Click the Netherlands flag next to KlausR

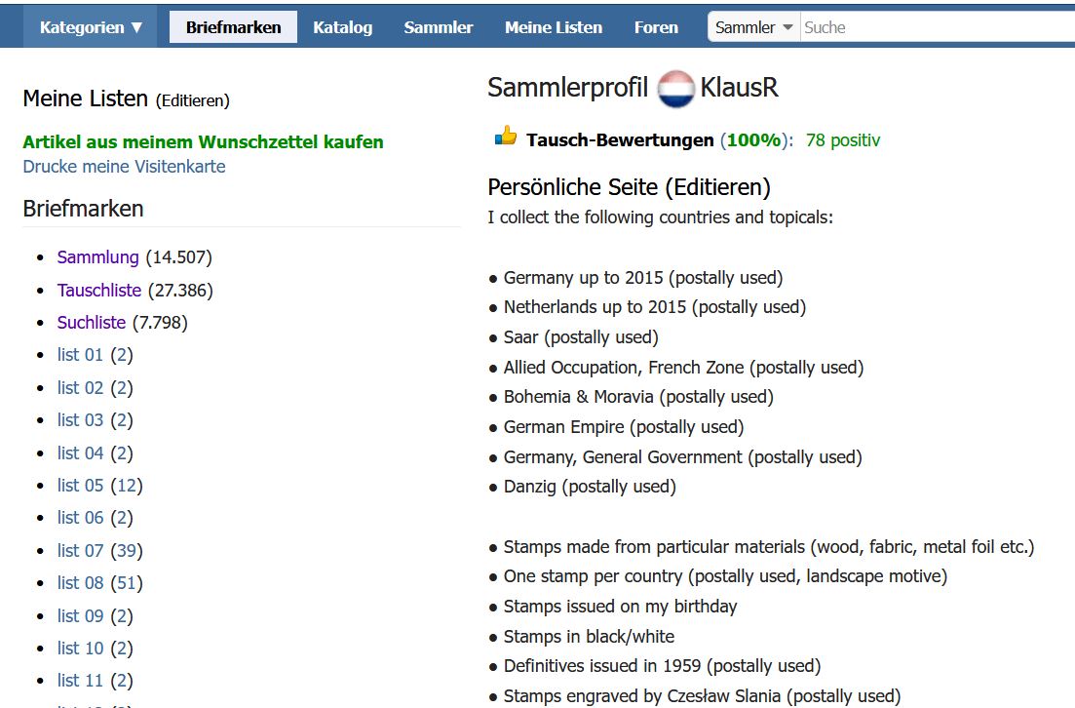[x=675, y=89]
